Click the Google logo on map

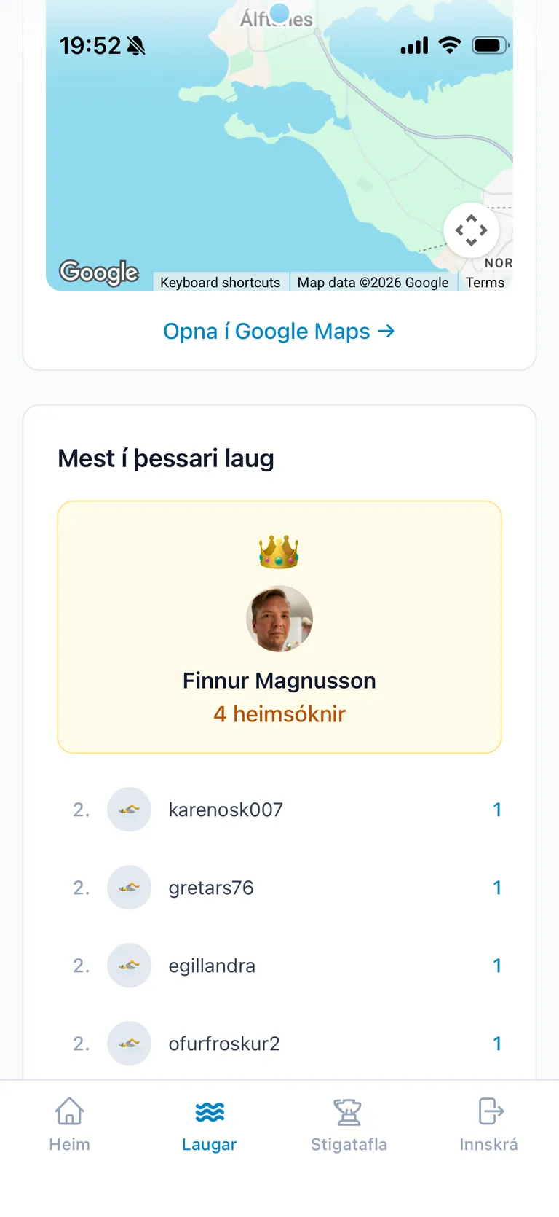[x=99, y=273]
